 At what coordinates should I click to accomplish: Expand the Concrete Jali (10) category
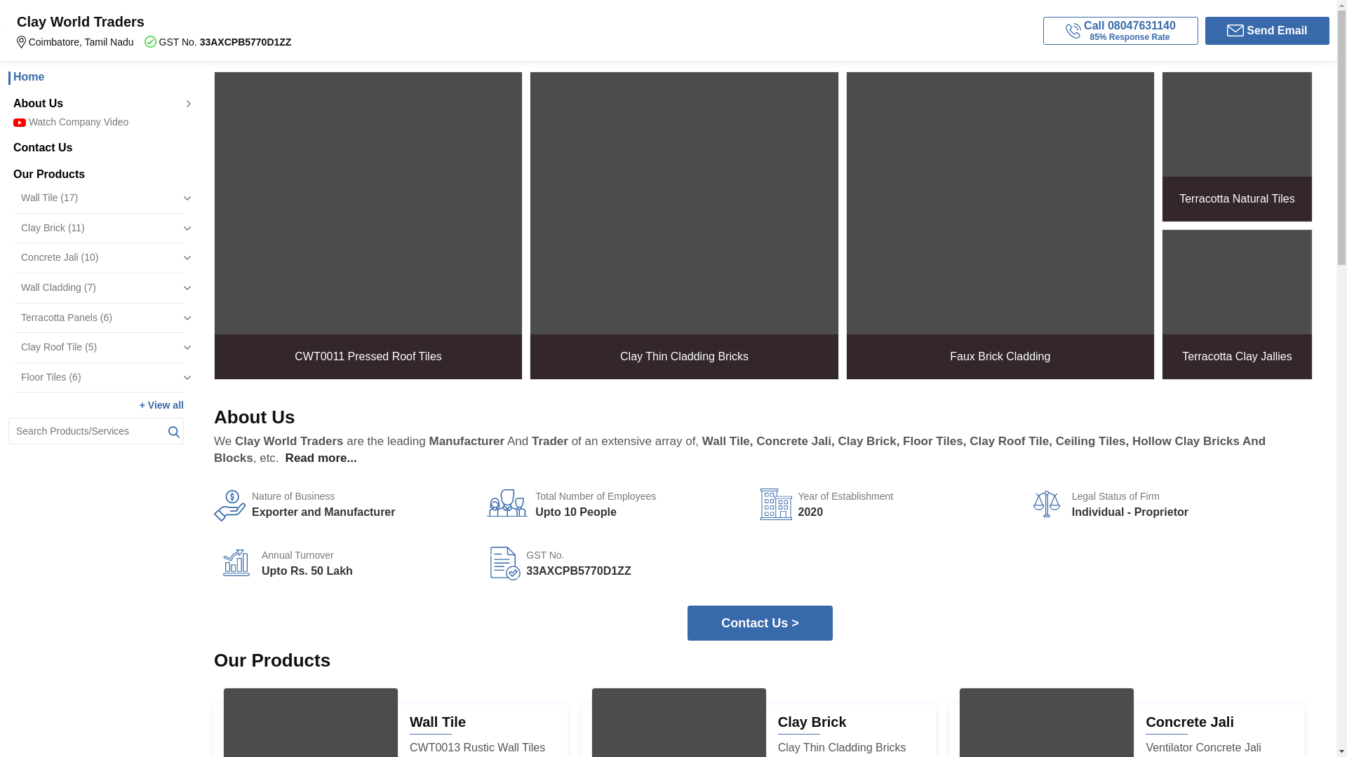click(x=187, y=258)
